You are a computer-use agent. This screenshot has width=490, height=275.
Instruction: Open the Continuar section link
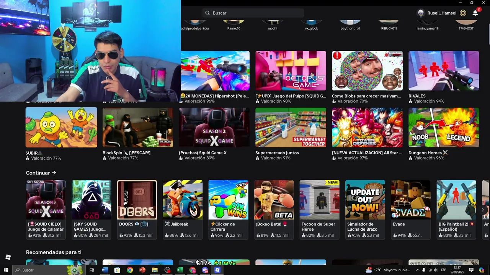coord(41,173)
